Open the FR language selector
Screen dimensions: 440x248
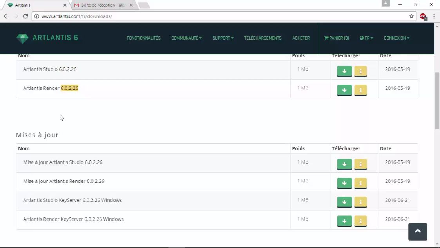(x=366, y=38)
